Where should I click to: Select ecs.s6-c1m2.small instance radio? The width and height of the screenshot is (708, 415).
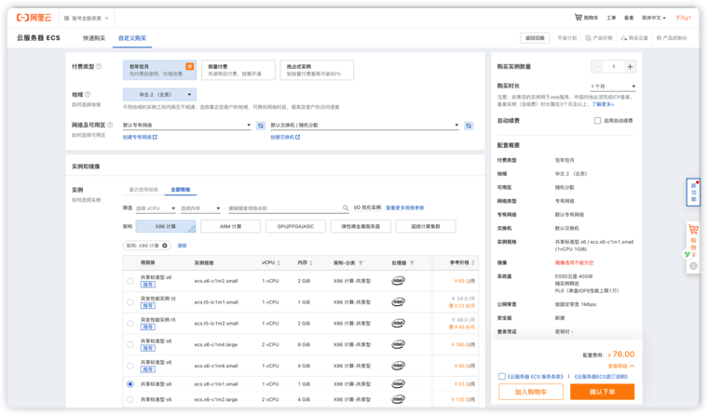pyautogui.click(x=130, y=281)
